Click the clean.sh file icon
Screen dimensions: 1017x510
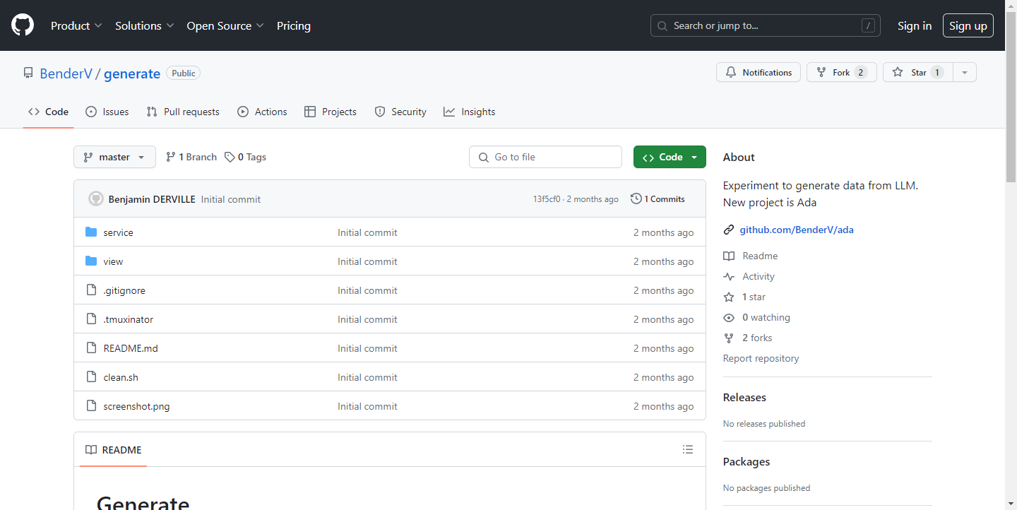pyautogui.click(x=91, y=377)
